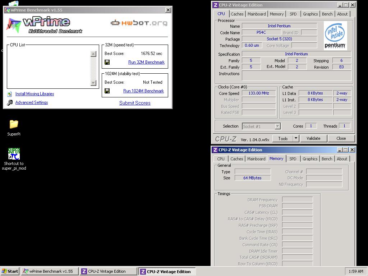Viewport: 368px width, 276px height.
Task: Click the Close button in CPU-Z
Action: click(341, 138)
